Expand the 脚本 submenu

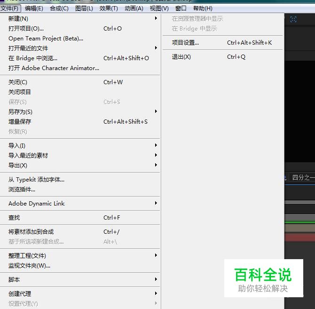click(x=80, y=280)
